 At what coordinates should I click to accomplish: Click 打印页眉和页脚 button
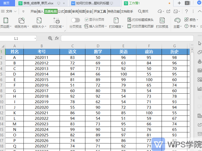[x=140, y=26]
